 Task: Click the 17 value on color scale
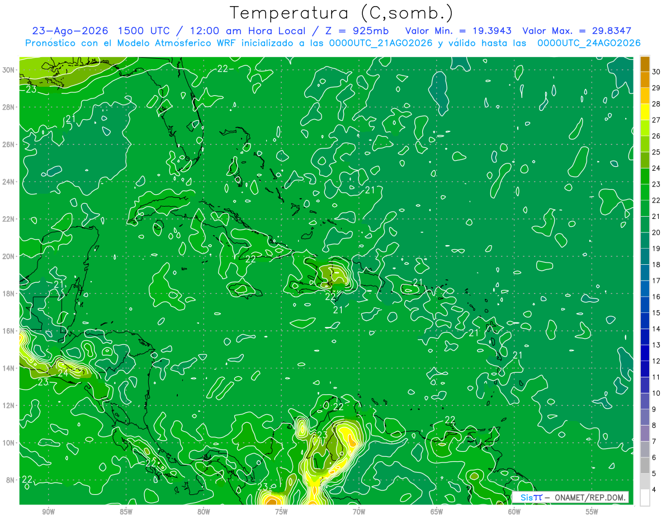[x=656, y=280]
